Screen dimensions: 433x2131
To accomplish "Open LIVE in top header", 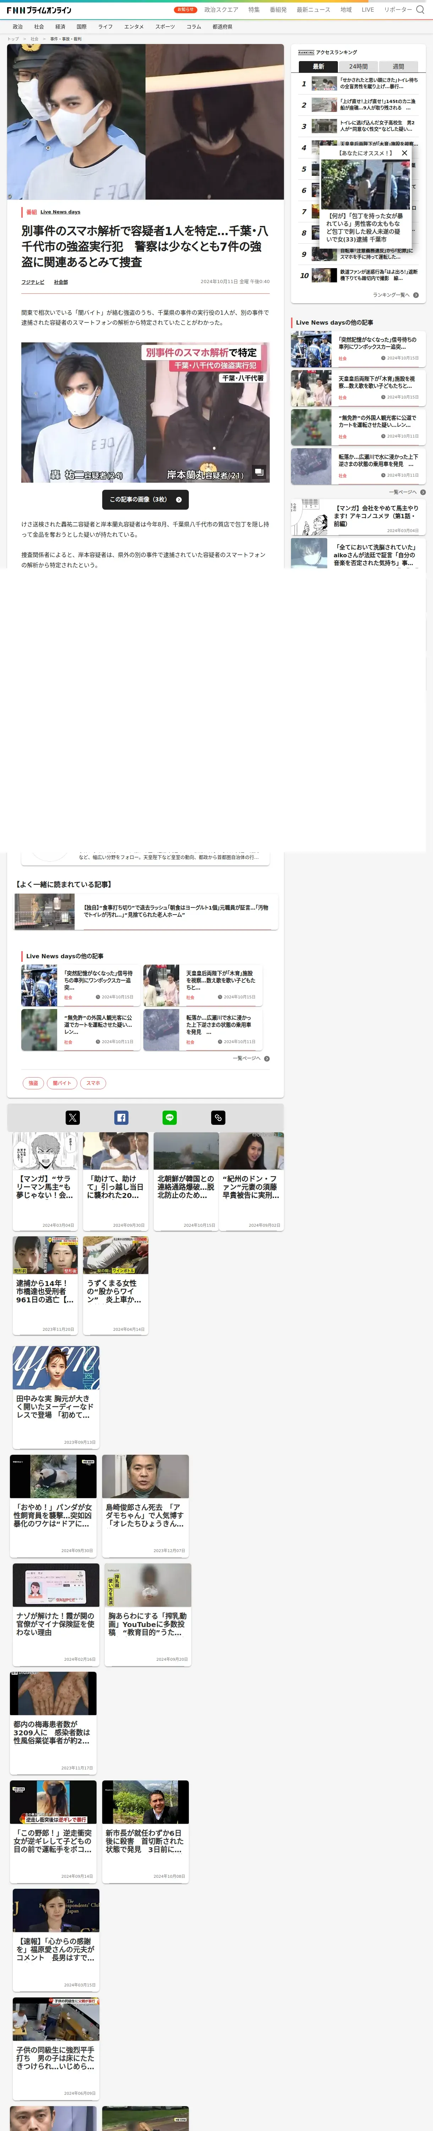I will (368, 10).
